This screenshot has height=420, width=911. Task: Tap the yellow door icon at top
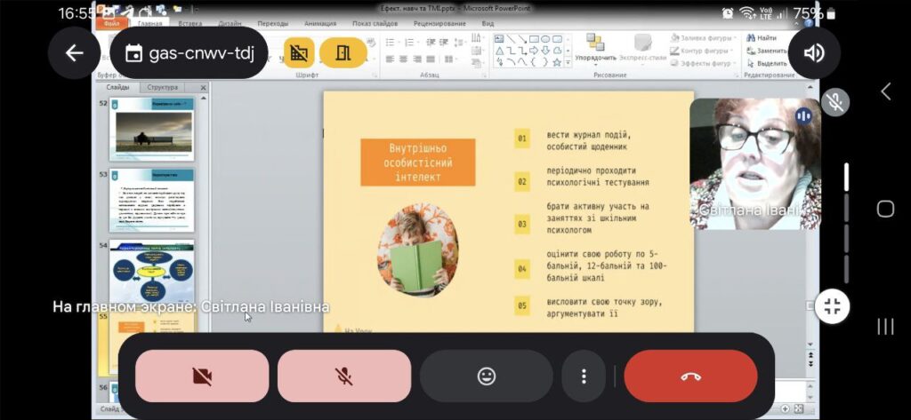[342, 53]
